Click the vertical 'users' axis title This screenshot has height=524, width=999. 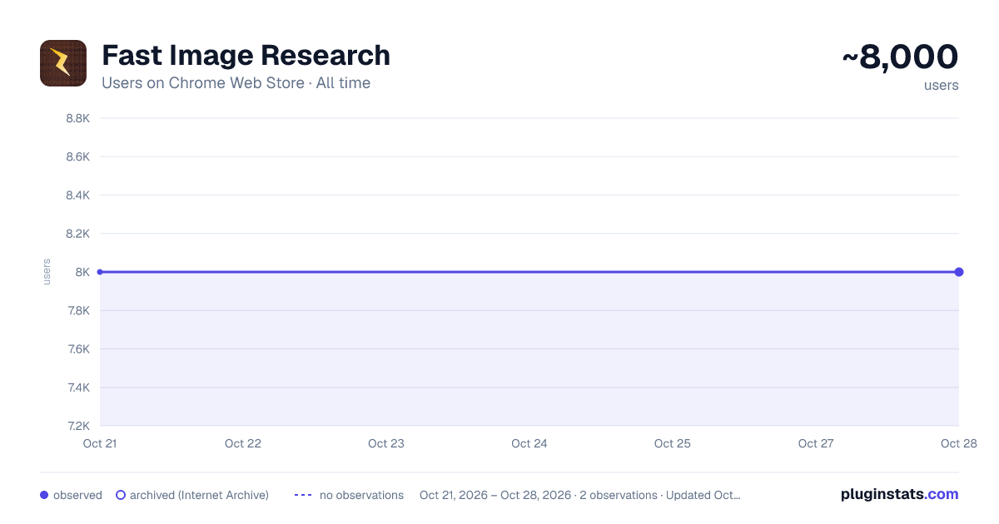point(47,272)
